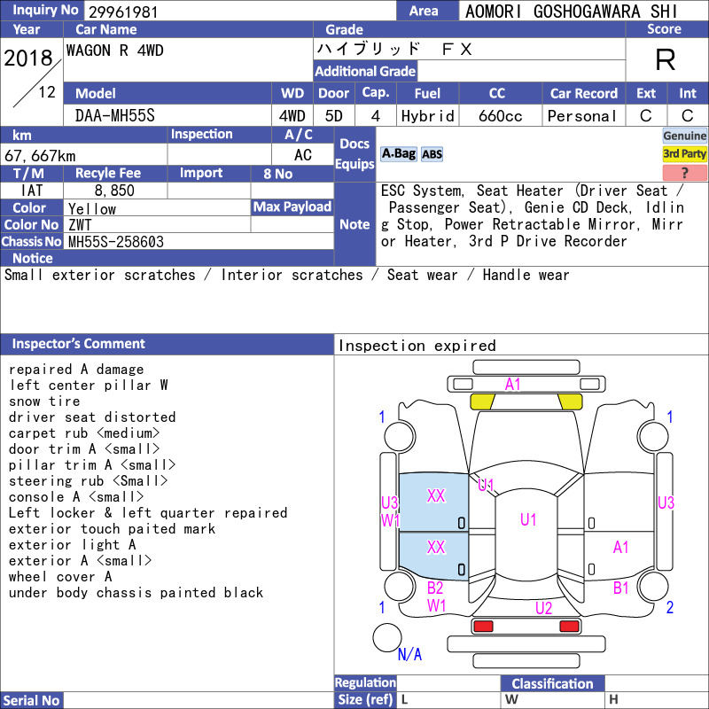Click the A1 mark on right rear door
Screen dimensions: 709x709
[621, 547]
